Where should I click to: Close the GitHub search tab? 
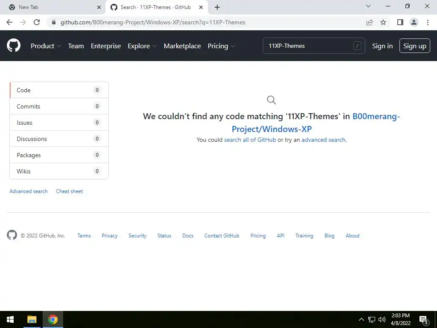point(201,7)
